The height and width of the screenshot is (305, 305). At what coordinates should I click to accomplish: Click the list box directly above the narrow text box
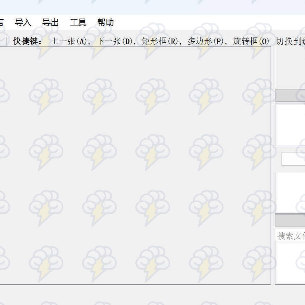pyautogui.click(x=290, y=125)
